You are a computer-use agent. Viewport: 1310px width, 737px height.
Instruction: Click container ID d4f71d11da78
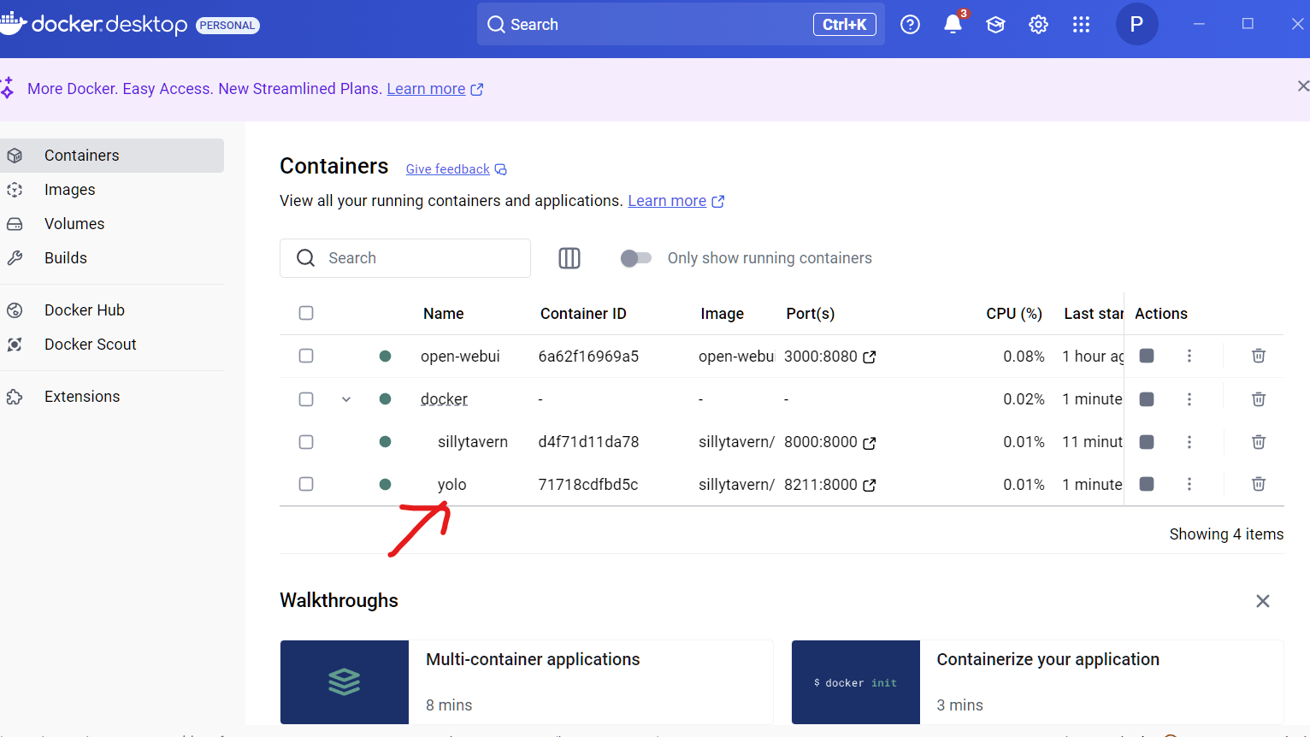tap(588, 442)
